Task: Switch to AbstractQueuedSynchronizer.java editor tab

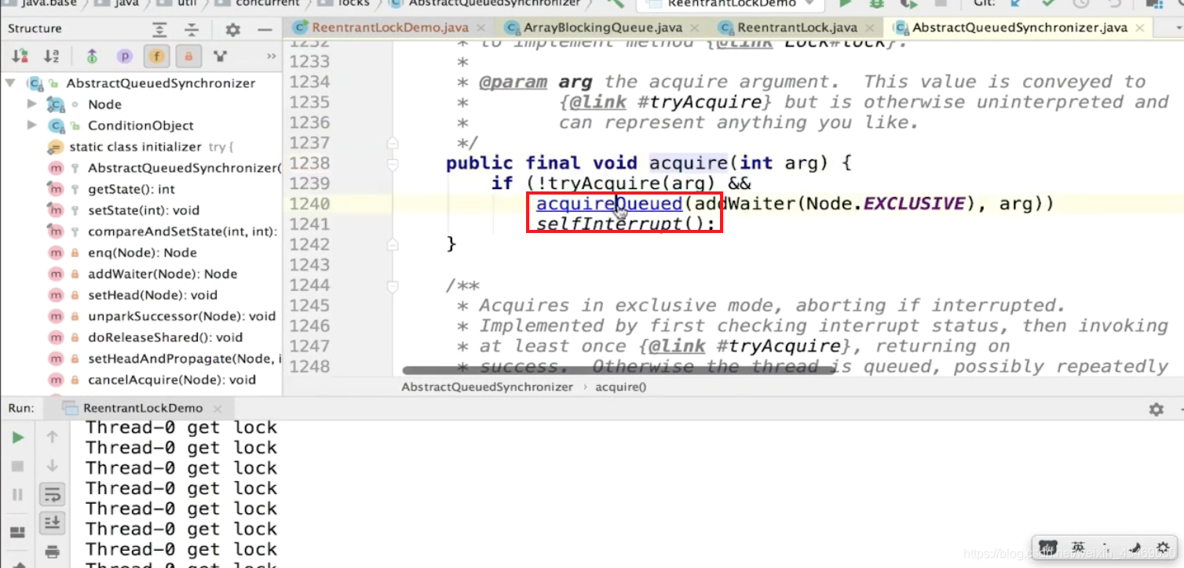Action: point(1019,27)
